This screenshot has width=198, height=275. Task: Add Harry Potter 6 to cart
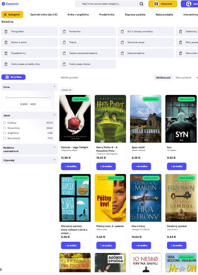pyautogui.click(x=106, y=166)
